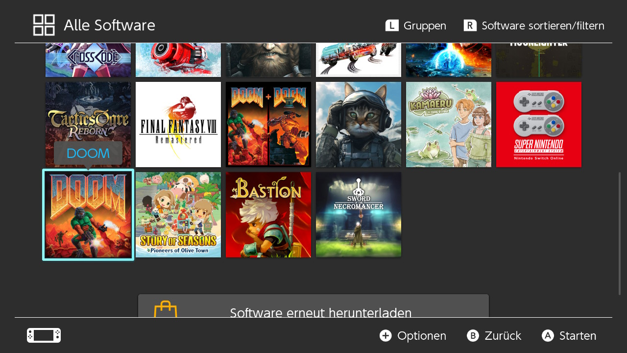This screenshot has height=353, width=627.
Task: Launch the highlighted DOOM game tile
Action: pyautogui.click(x=88, y=215)
